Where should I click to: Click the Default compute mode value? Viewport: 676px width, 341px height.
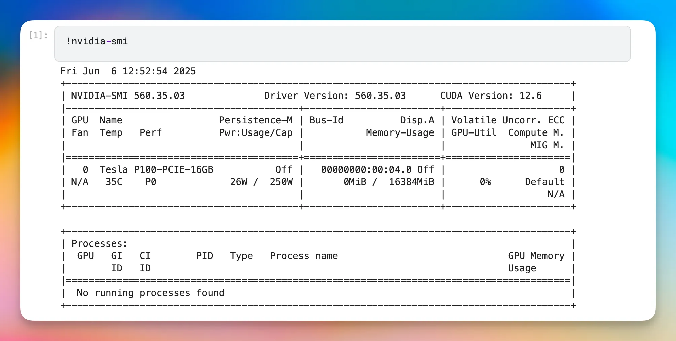[x=544, y=182]
